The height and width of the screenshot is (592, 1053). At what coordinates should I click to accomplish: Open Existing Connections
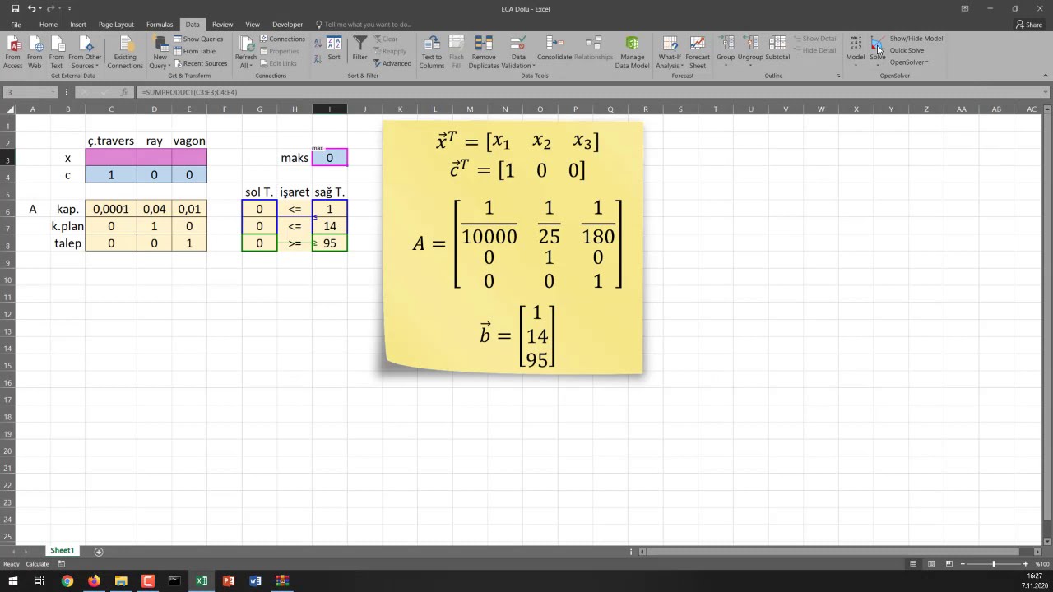pyautogui.click(x=125, y=53)
